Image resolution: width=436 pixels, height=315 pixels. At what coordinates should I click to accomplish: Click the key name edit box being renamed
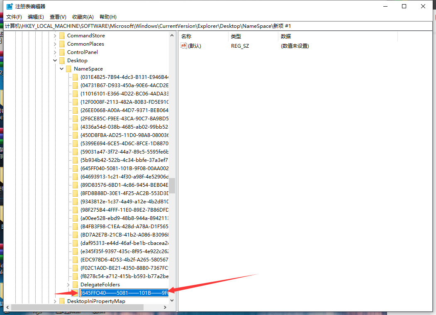point(124,293)
